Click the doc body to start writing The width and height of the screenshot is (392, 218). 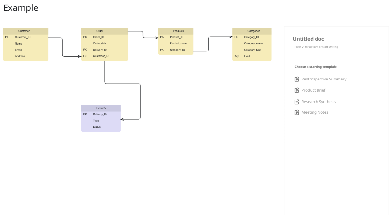coord(316,47)
